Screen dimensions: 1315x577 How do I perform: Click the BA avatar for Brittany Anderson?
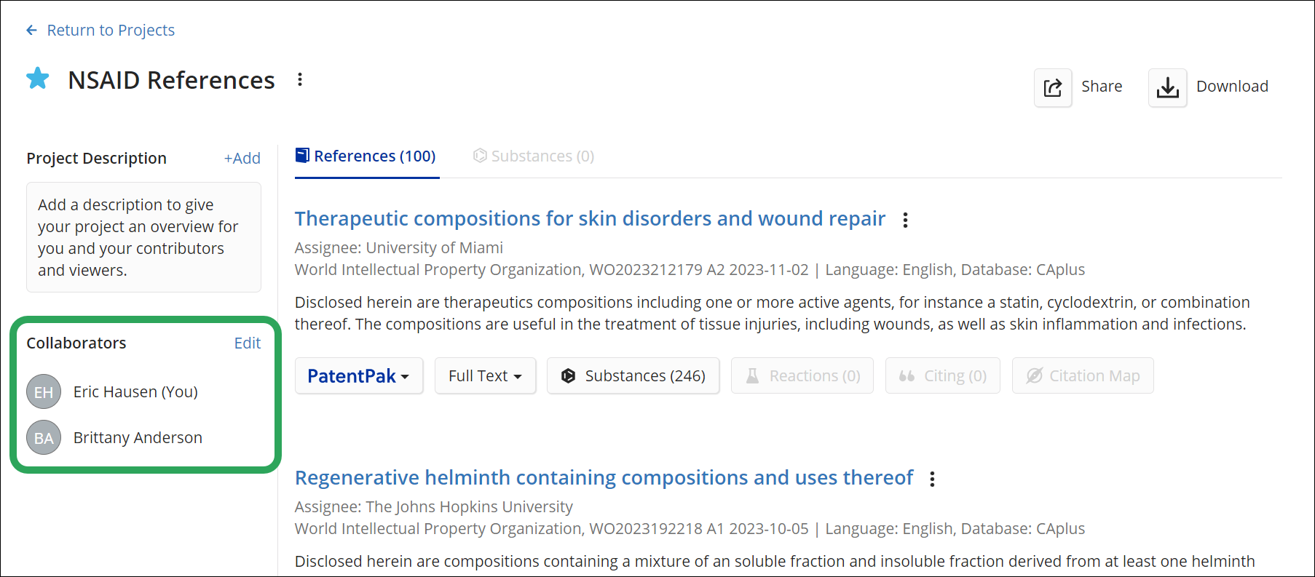click(x=44, y=437)
